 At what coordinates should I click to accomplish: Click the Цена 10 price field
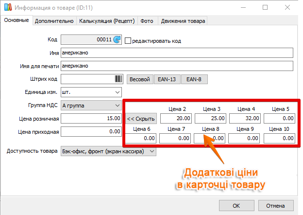click(x=279, y=138)
